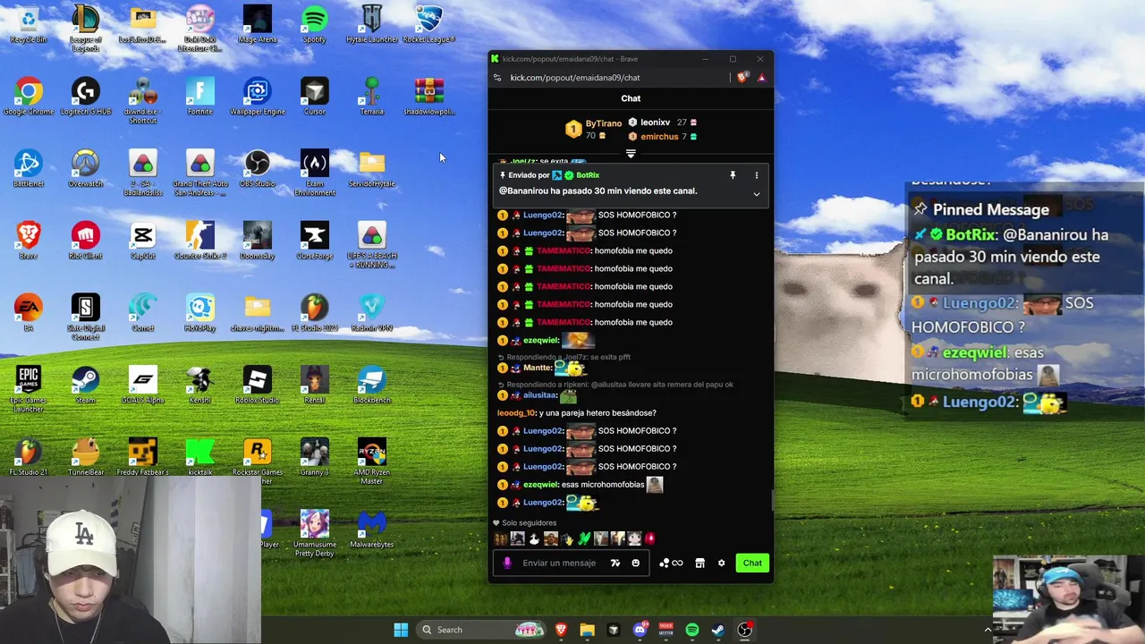This screenshot has height=644, width=1145.
Task: Open the shop icon in the chat footer
Action: 700,563
